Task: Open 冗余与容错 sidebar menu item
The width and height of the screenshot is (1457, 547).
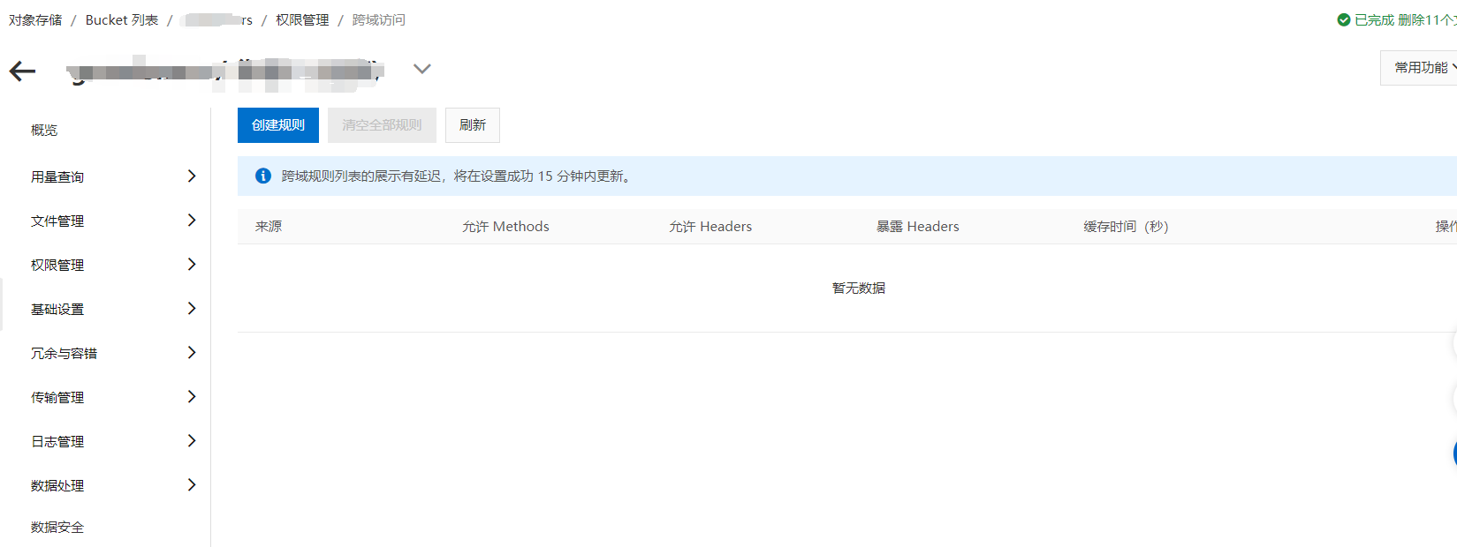Action: pyautogui.click(x=64, y=353)
